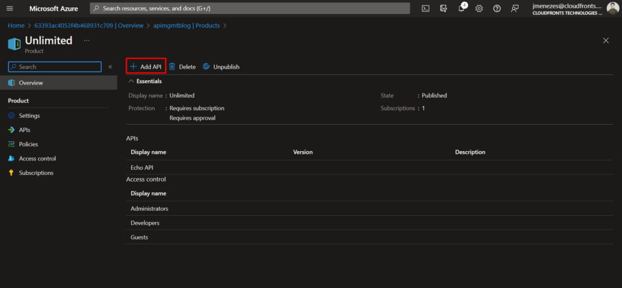Click the Requires approval text

[193, 118]
